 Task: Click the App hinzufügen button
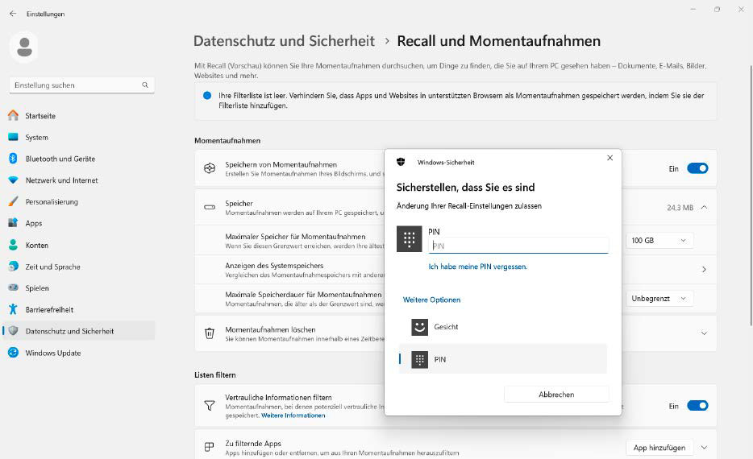[659, 448]
